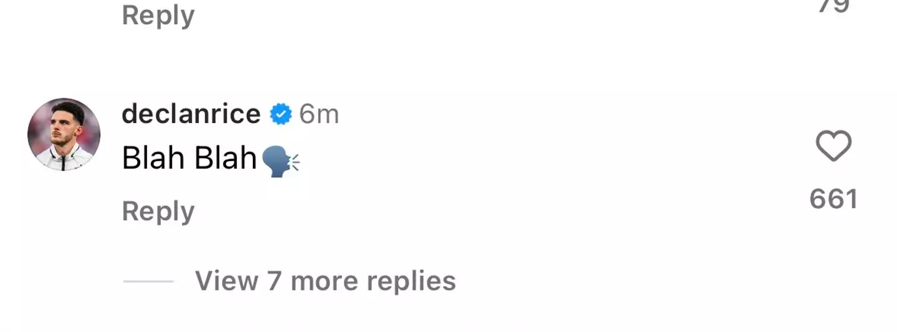Like declanrice's comment with the heart icon
This screenshot has height=332, width=897.
(833, 147)
